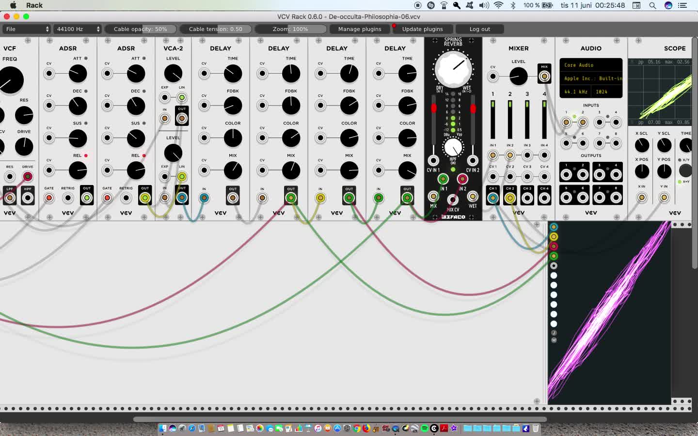This screenshot has height=436, width=698.
Task: Click the Log out button
Action: pos(480,29)
